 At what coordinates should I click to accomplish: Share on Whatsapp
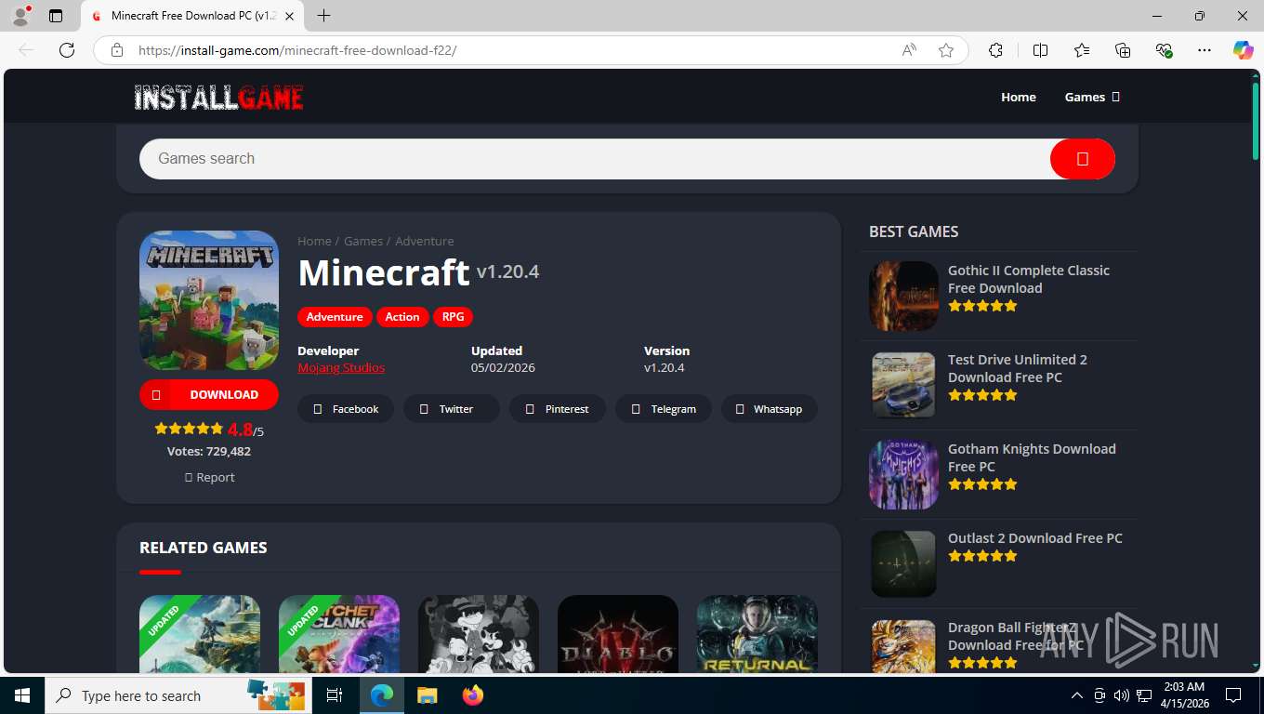point(770,409)
